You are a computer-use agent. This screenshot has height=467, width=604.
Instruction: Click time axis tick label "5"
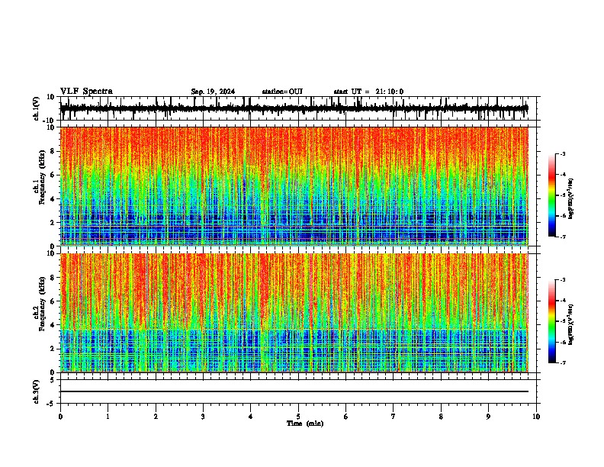click(x=298, y=417)
